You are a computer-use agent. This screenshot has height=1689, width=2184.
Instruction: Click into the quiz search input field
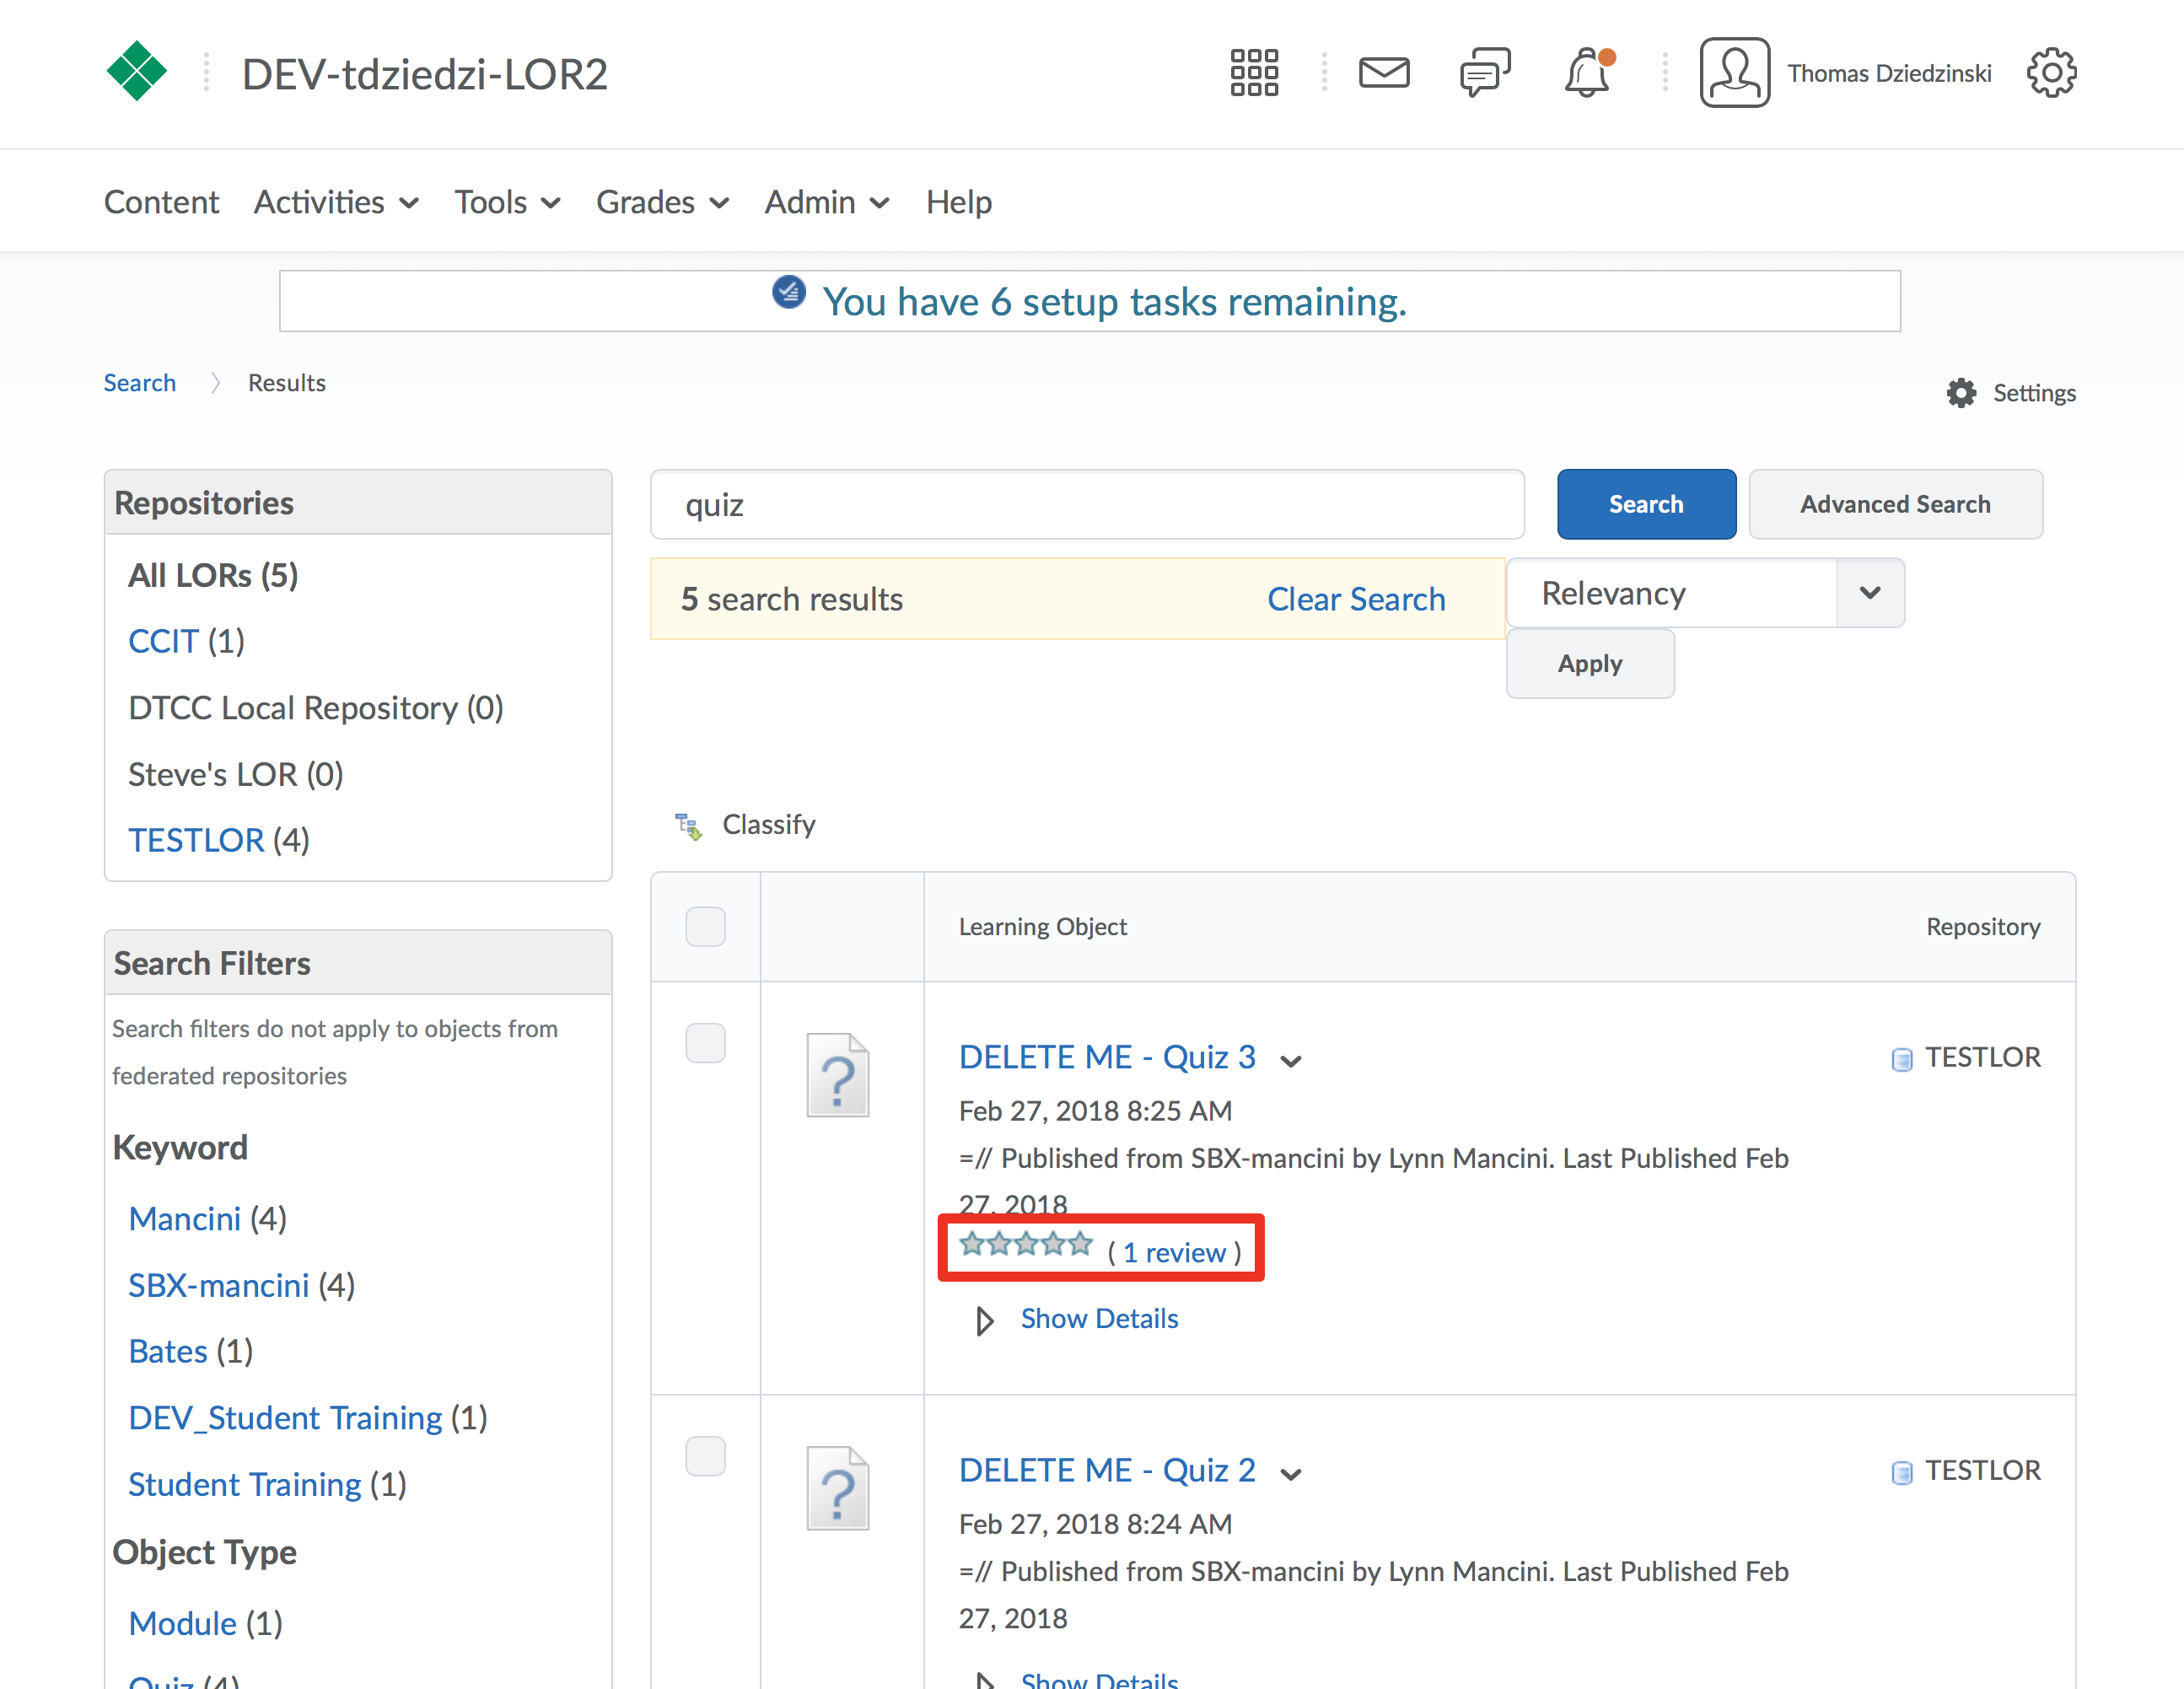coord(1087,504)
